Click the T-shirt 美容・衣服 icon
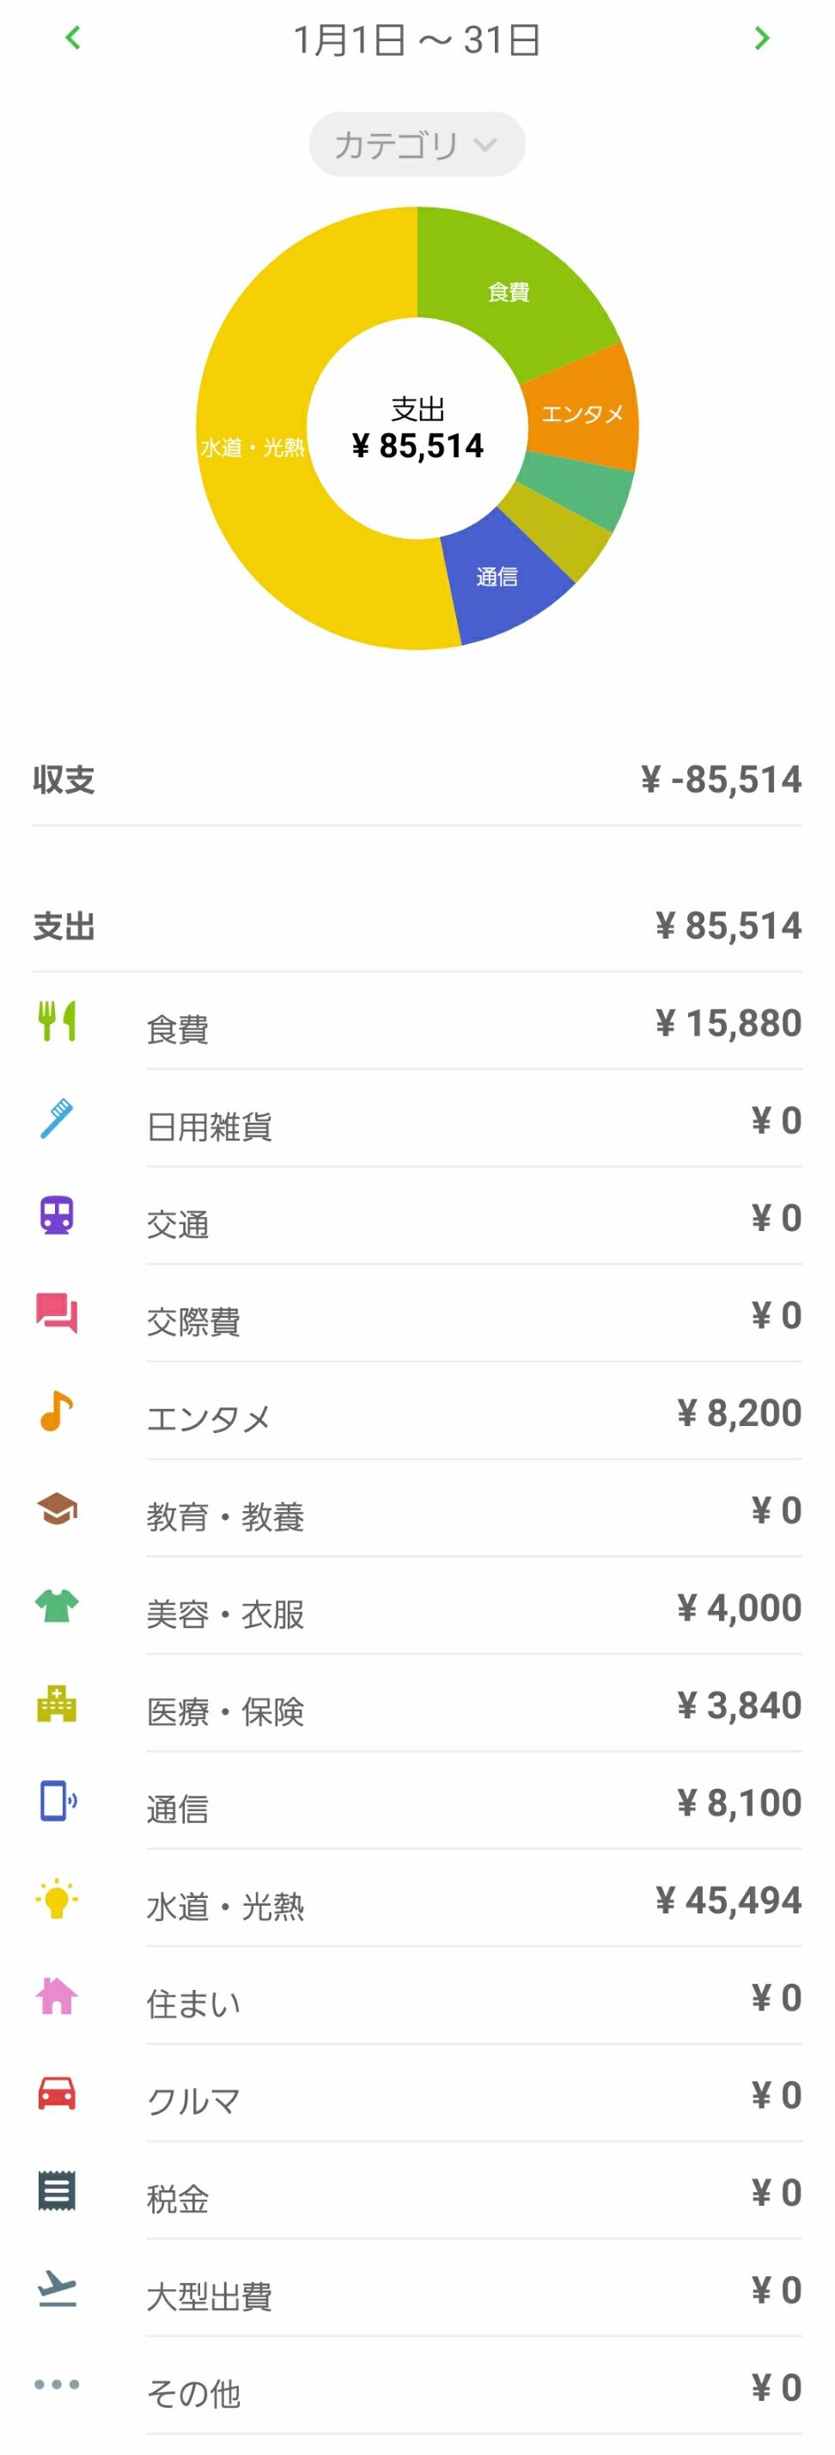 point(56,1606)
